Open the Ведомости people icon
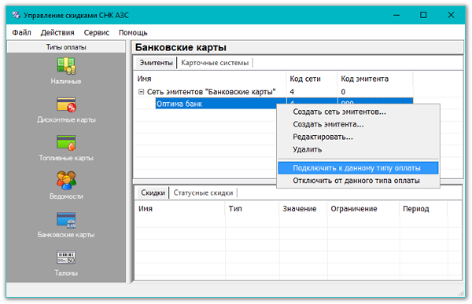Viewport: 472px width, 304px height. click(x=66, y=181)
